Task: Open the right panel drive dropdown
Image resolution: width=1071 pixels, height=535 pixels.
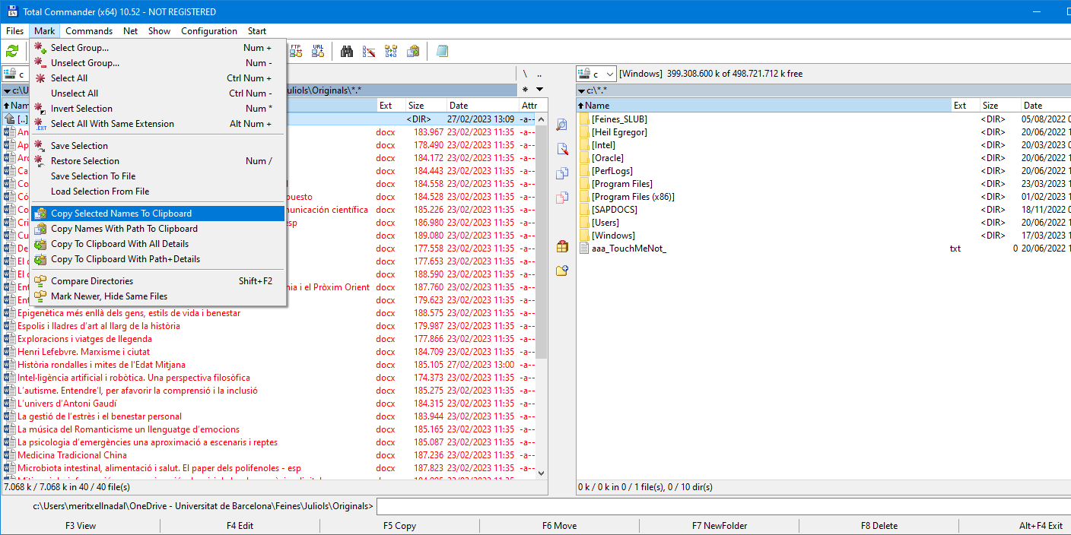Action: coord(596,74)
